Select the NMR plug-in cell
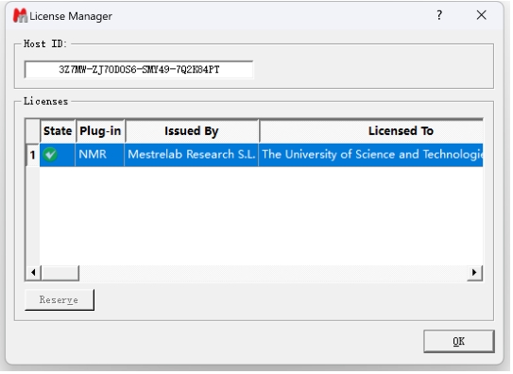This screenshot has width=513, height=374. [100, 155]
